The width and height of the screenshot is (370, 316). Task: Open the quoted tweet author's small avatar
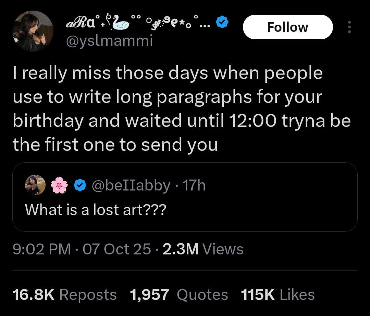[35, 185]
